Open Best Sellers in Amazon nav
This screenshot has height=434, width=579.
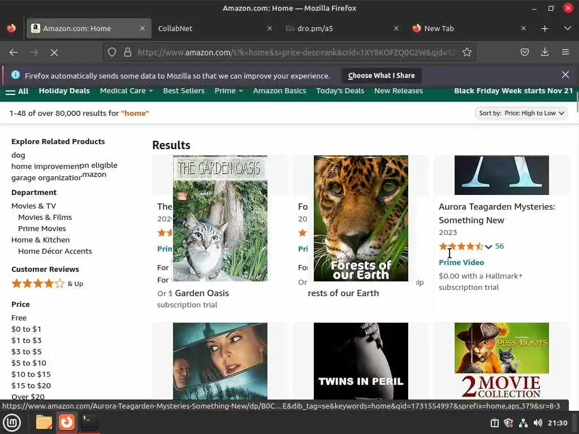click(x=184, y=91)
